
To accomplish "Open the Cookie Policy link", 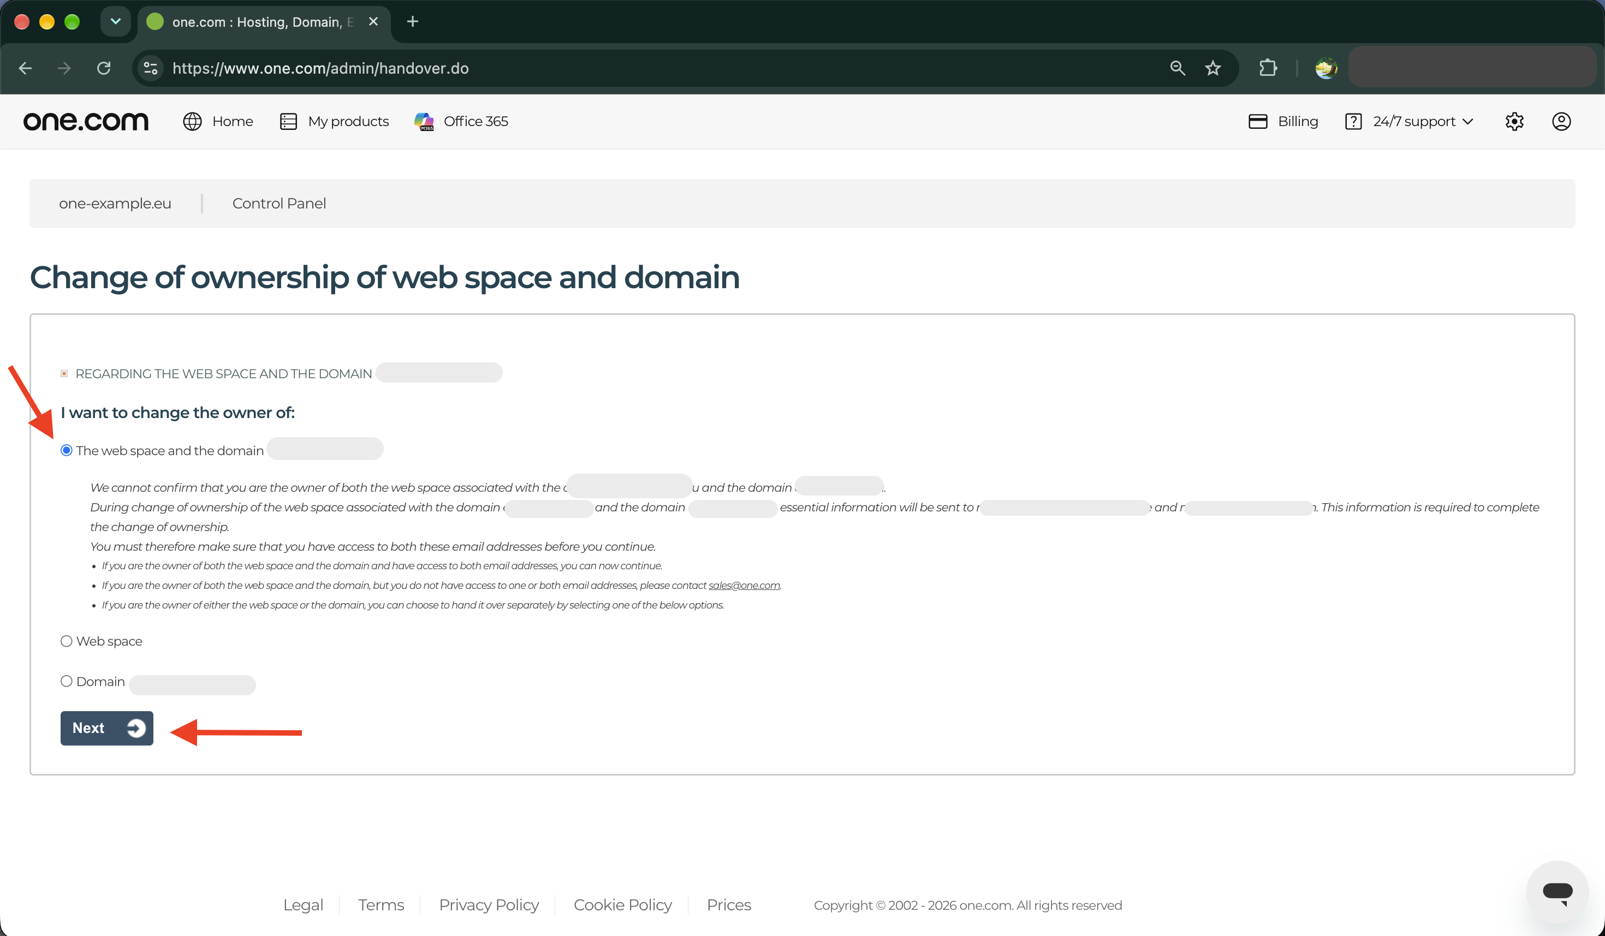I will click(x=622, y=905).
